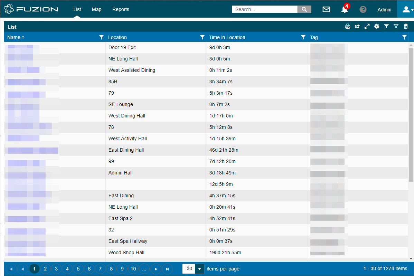The width and height of the screenshot is (414, 276).
Task: Click the trash delete icon
Action: [406, 26]
